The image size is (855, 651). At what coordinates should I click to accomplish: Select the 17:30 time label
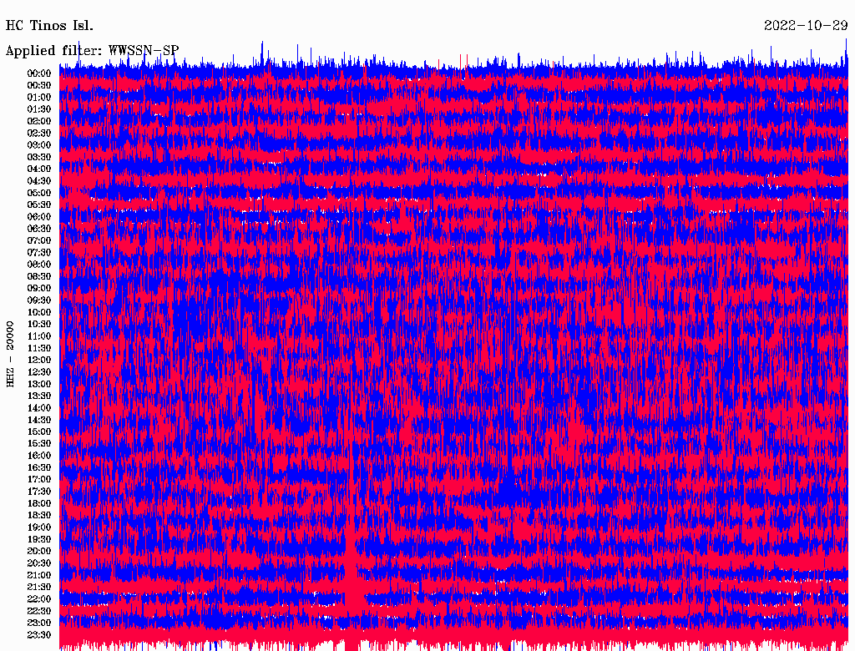(39, 492)
